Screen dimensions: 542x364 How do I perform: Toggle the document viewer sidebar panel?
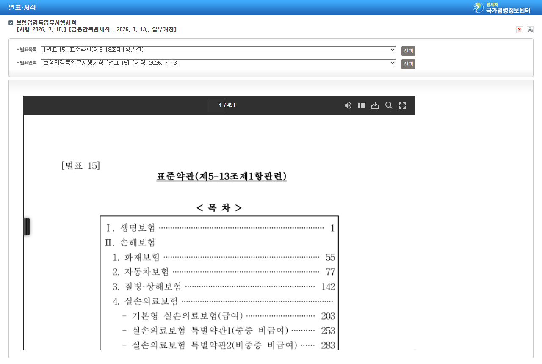tap(362, 105)
